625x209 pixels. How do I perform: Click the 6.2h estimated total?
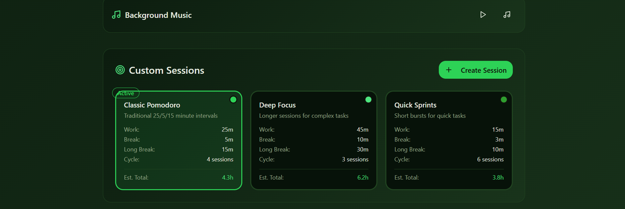point(363,178)
